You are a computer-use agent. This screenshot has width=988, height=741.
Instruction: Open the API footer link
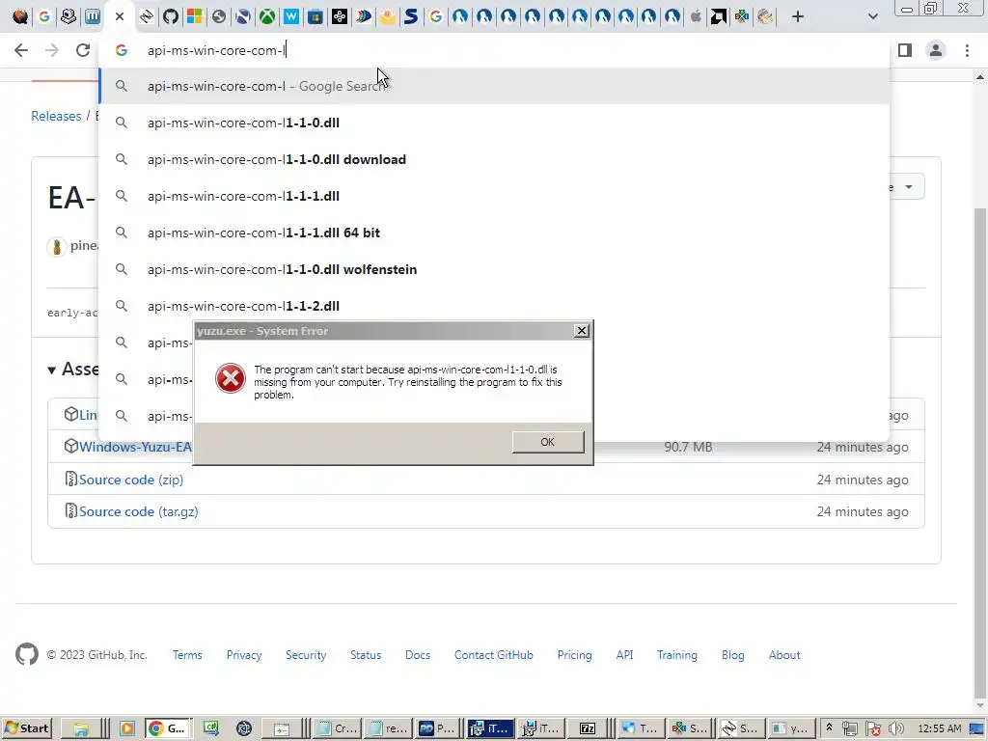coord(624,655)
